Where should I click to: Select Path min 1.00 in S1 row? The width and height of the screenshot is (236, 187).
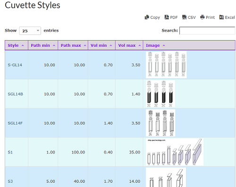click(x=51, y=152)
